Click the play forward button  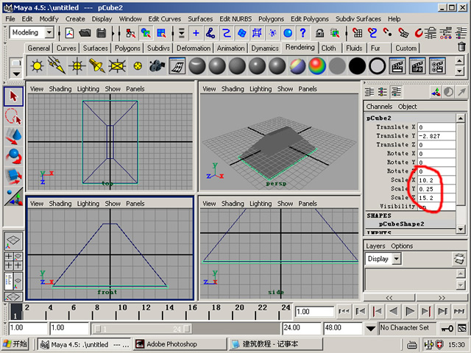pos(410,311)
